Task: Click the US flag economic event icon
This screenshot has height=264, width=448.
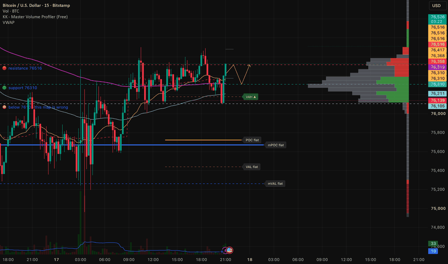Action: (x=229, y=250)
